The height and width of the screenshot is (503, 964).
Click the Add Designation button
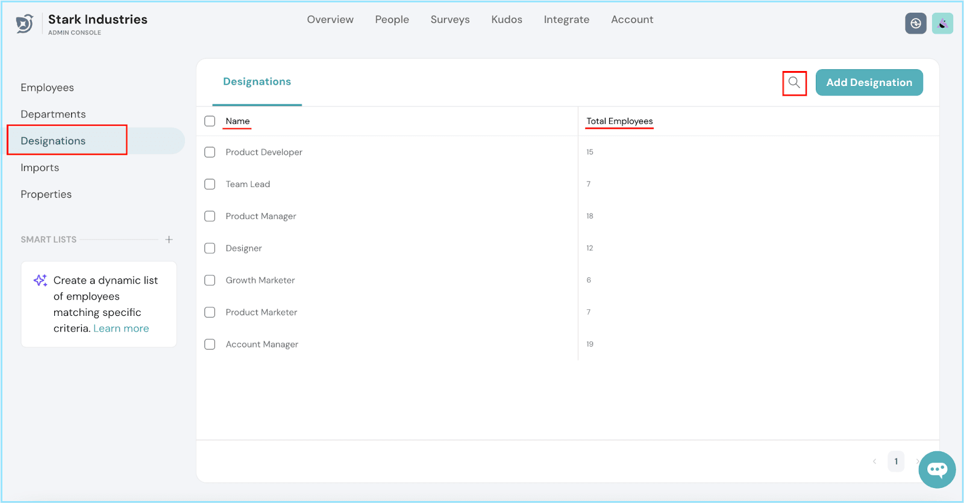click(869, 82)
